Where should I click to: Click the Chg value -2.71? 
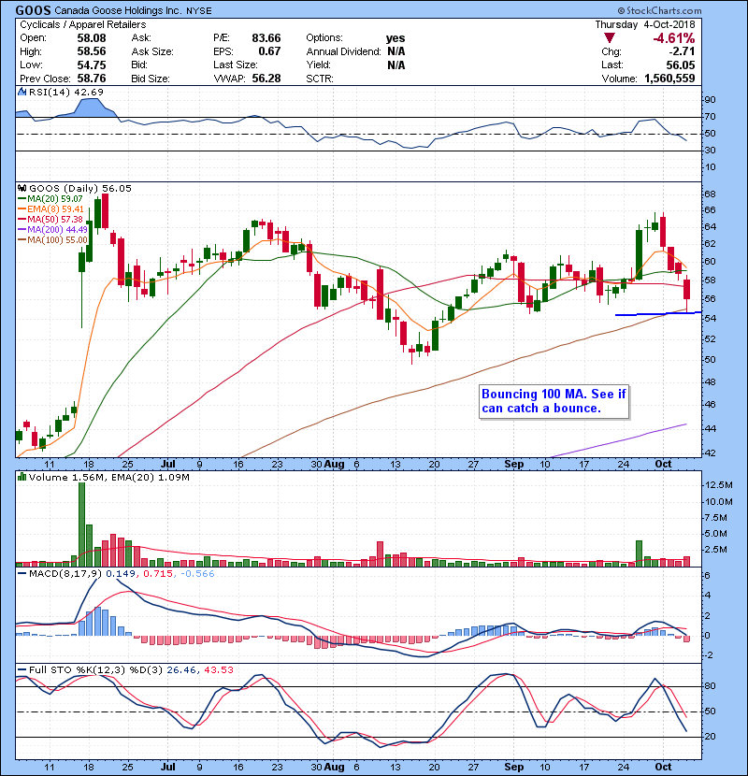683,51
